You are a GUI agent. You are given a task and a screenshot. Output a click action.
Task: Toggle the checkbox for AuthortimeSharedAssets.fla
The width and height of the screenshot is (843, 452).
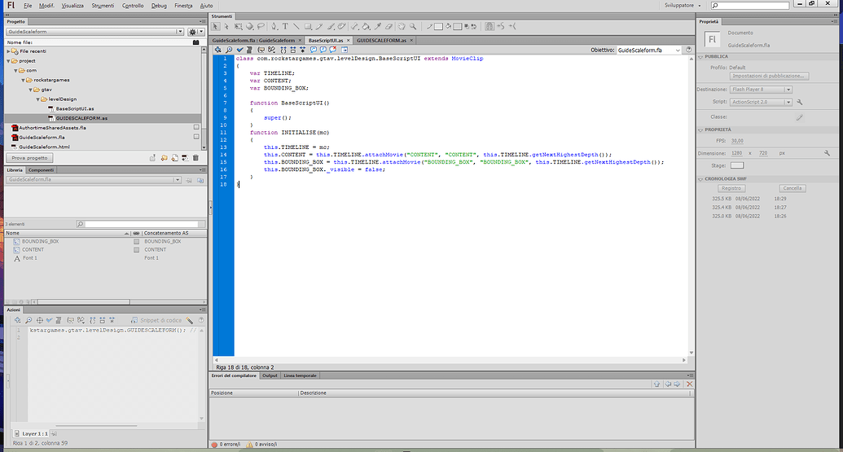click(x=195, y=128)
